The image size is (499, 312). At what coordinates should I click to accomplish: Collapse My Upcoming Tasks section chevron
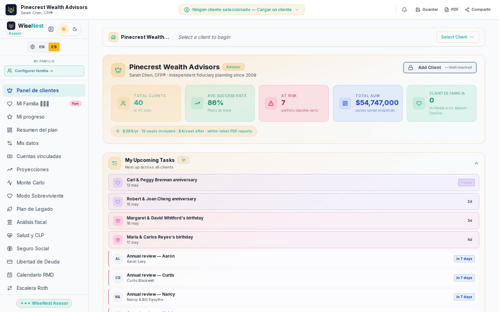point(476,163)
